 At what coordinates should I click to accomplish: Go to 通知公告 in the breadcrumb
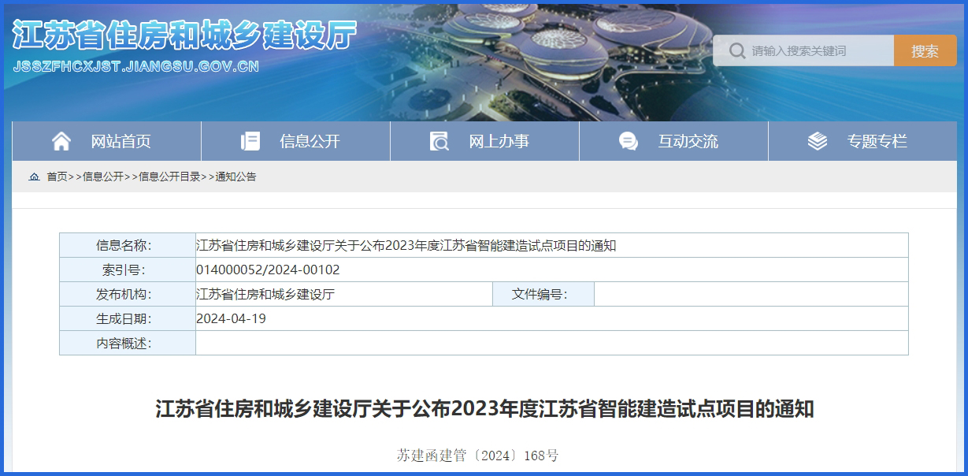click(x=236, y=177)
